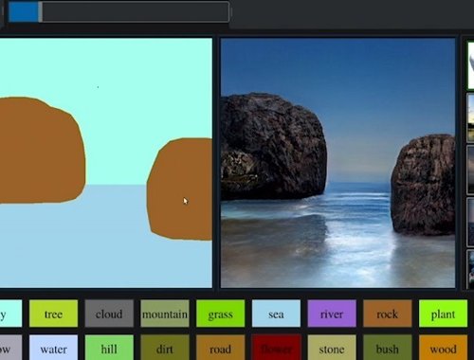The image size is (474, 360).
Task: Pick the mountain label swatch
Action: click(x=165, y=314)
